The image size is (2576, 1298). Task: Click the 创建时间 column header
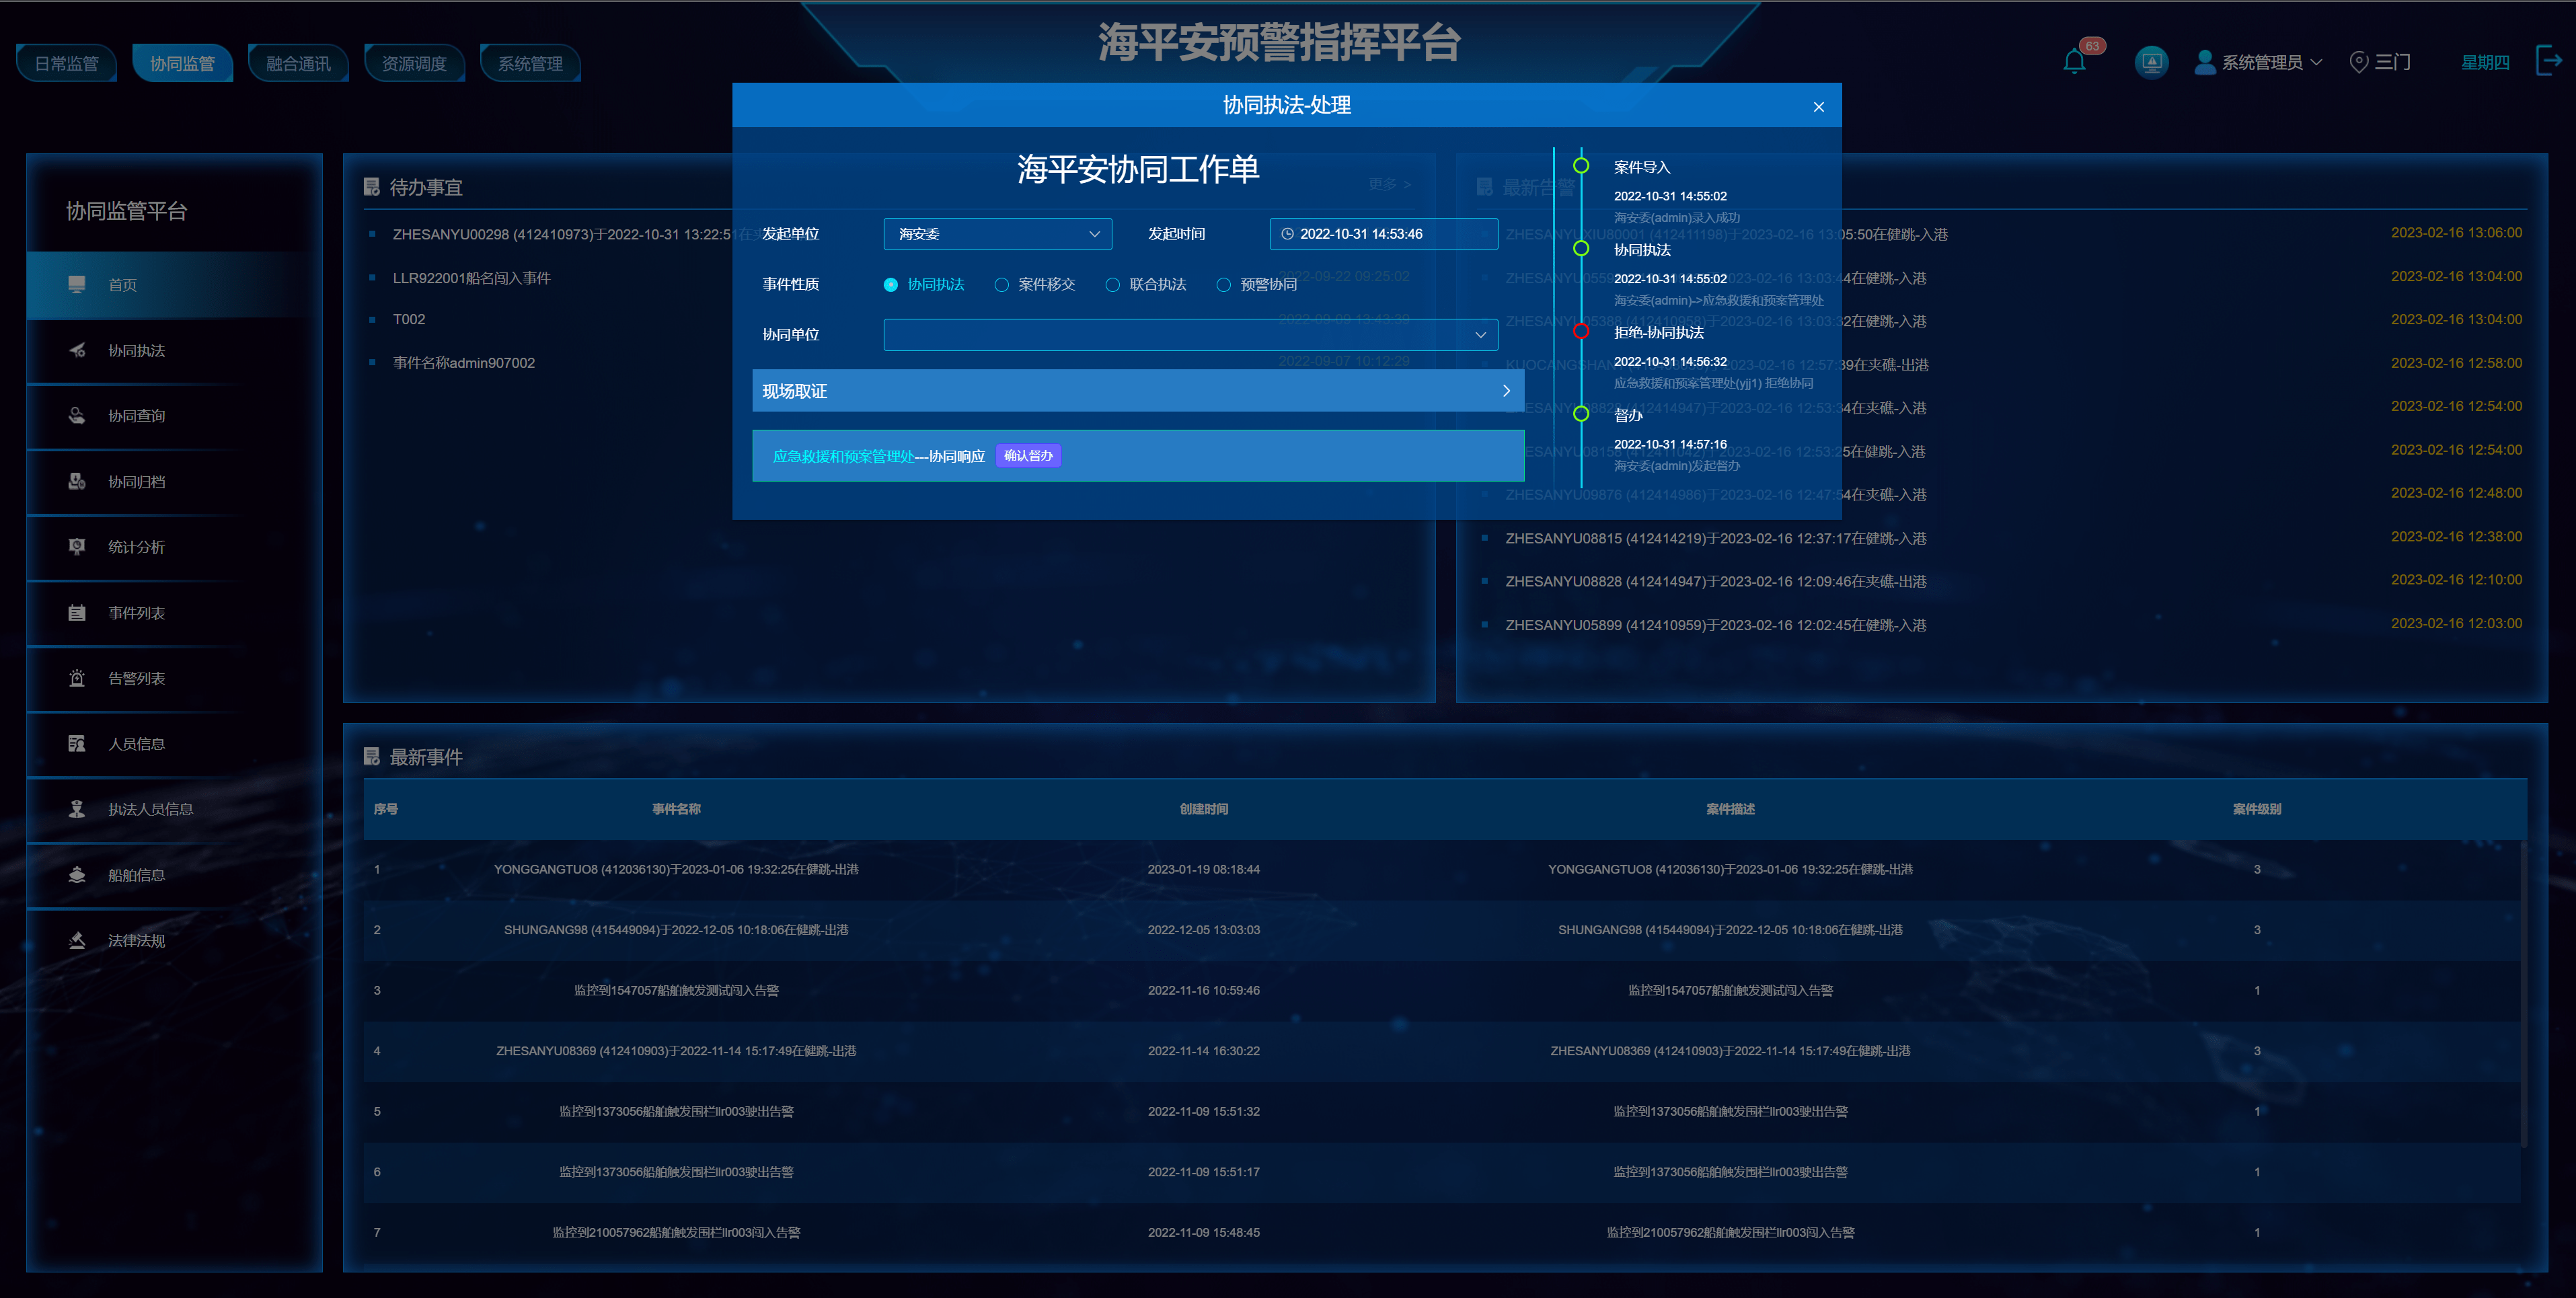(x=1203, y=809)
